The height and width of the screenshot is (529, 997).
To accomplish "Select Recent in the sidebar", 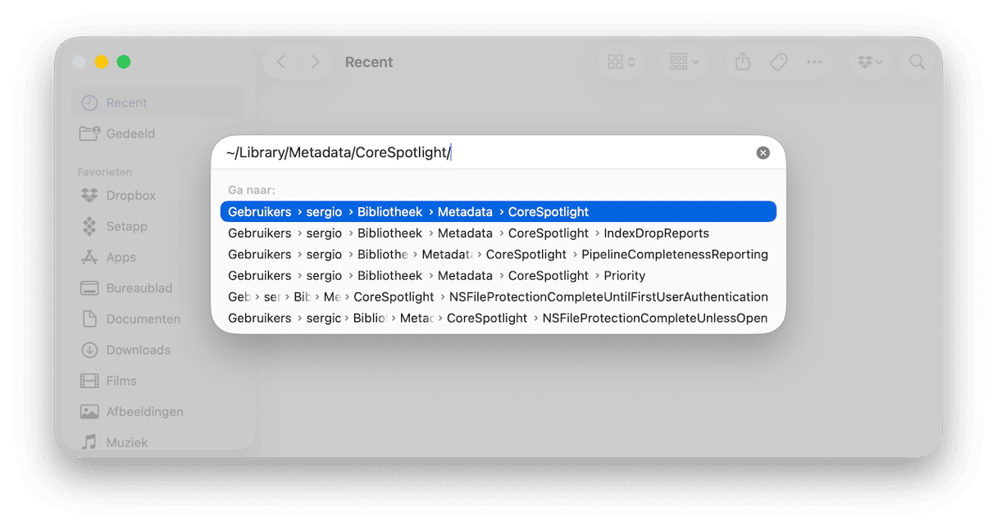I will (x=158, y=102).
